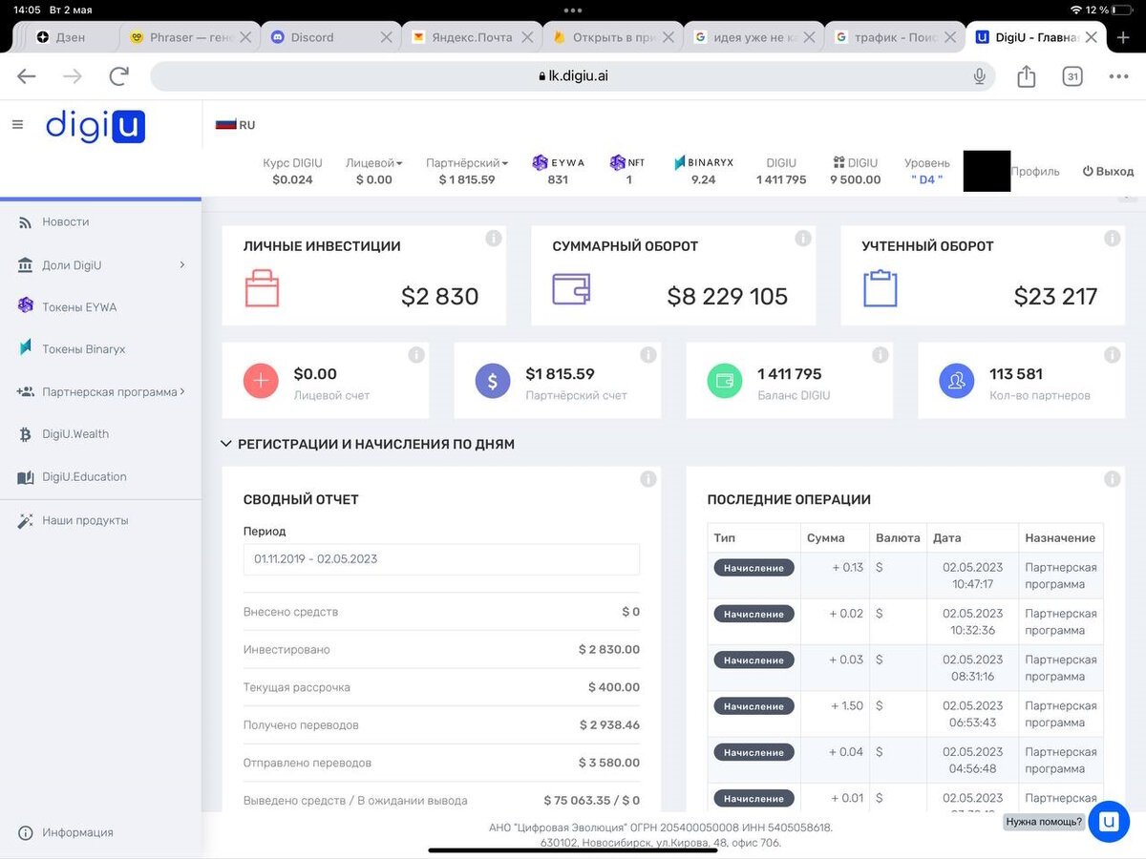This screenshot has width=1146, height=859.
Task: Click the red plus Лицевой счет icon
Action: 261,381
